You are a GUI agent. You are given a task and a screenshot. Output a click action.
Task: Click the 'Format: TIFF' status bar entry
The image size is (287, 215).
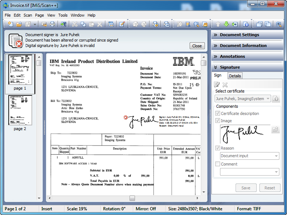click(249, 209)
